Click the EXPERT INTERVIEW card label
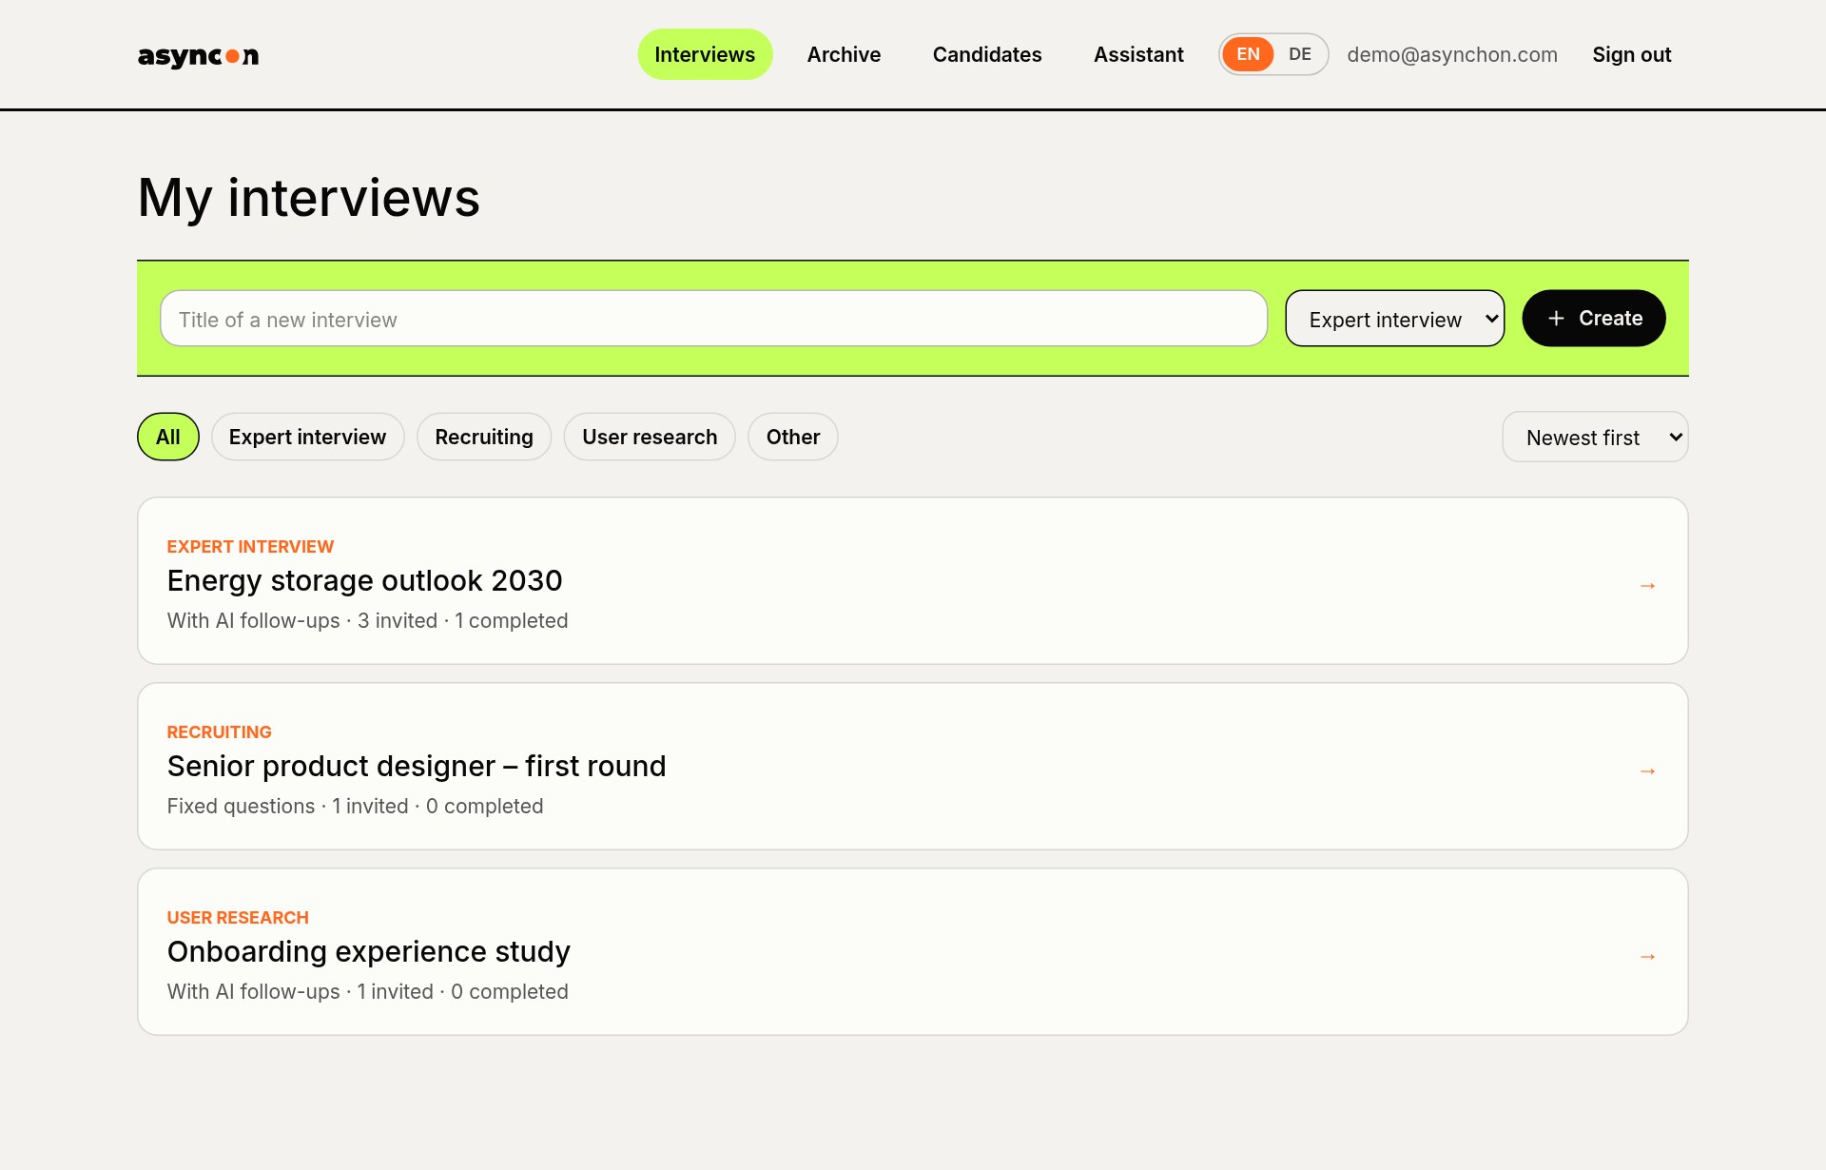 [x=250, y=547]
